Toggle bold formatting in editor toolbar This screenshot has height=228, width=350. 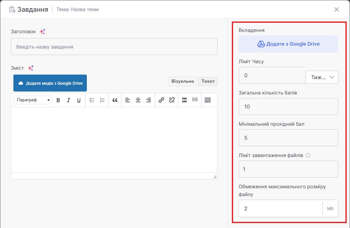[x=58, y=100]
